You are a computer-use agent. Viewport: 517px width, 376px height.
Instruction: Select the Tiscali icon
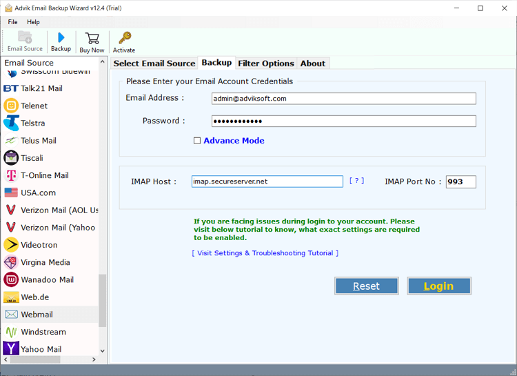click(x=11, y=158)
